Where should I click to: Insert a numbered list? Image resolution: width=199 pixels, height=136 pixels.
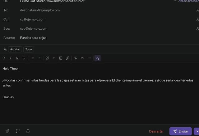pos(39,58)
